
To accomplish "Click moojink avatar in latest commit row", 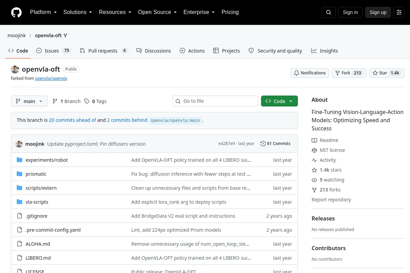I will (19, 144).
